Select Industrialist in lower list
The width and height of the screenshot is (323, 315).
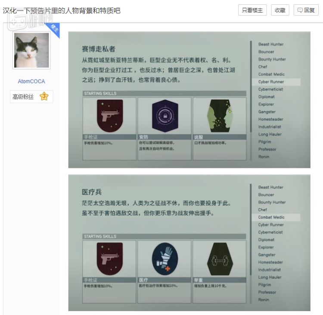point(270,270)
